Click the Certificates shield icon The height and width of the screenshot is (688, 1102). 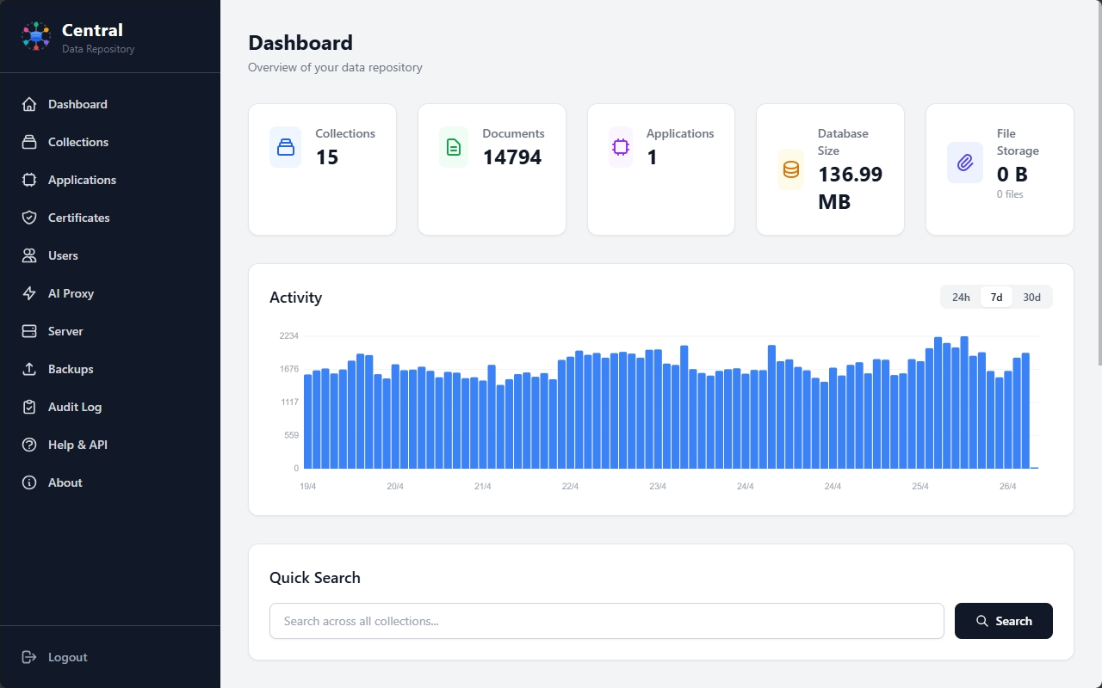tap(29, 218)
